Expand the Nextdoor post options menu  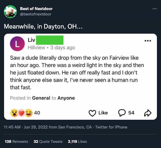tap(147, 41)
